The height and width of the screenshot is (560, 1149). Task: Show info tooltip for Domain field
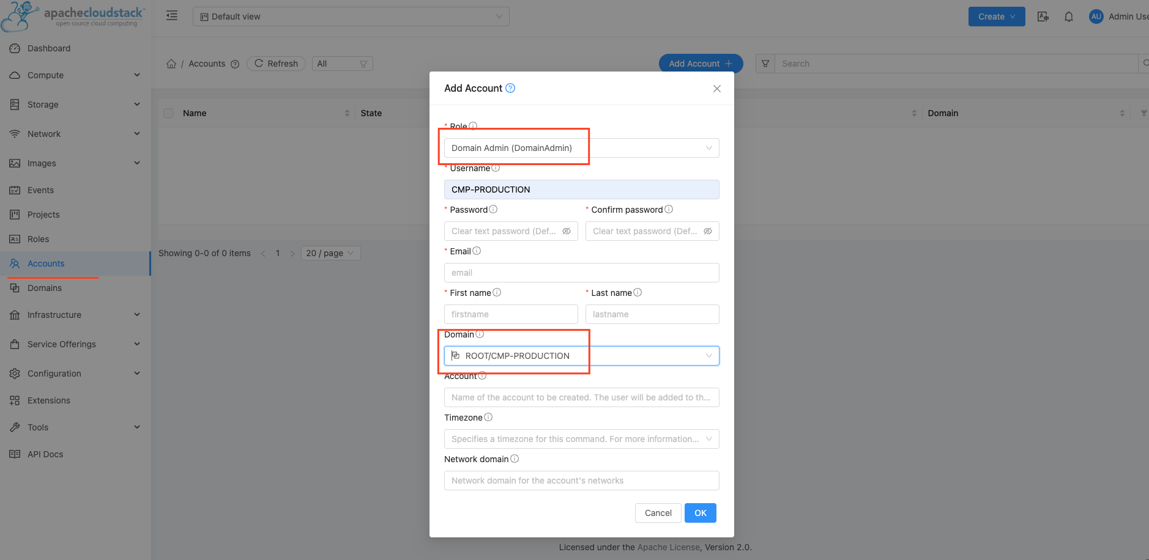pyautogui.click(x=480, y=334)
